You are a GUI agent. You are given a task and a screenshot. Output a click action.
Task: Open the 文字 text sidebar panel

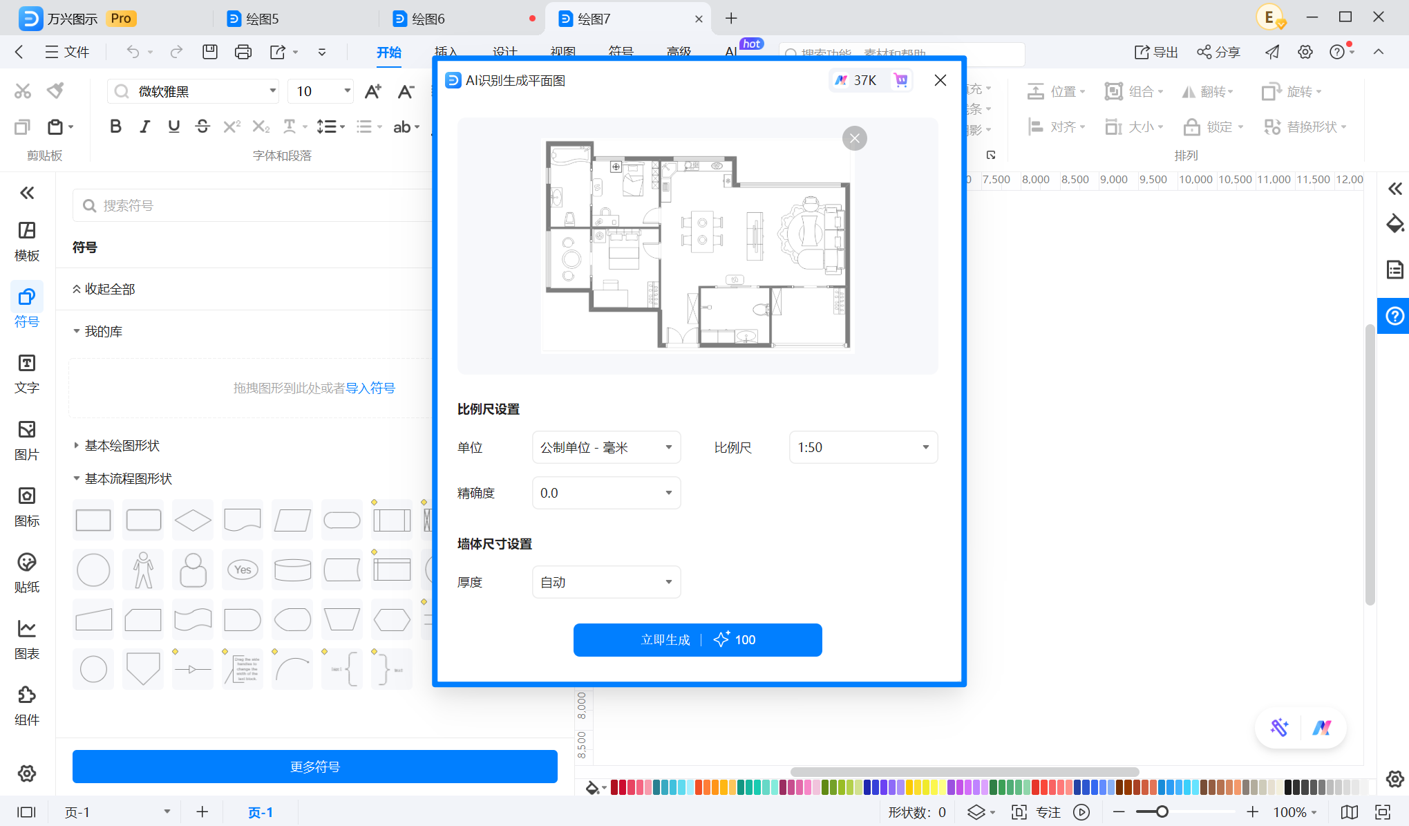point(27,374)
